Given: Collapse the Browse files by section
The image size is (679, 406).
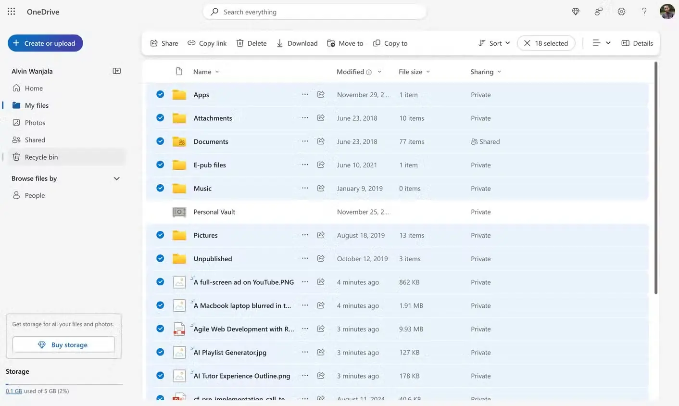Looking at the screenshot, I should pyautogui.click(x=116, y=178).
